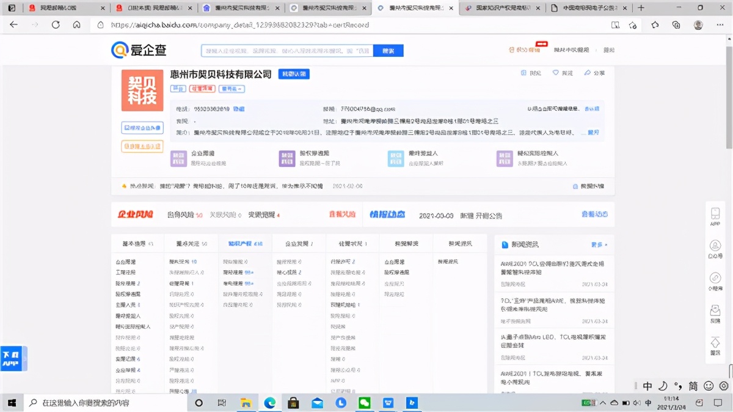Click the 最终受益人 beneficiary icon tile
Viewport: 733px width, 412px height.
tap(395, 158)
